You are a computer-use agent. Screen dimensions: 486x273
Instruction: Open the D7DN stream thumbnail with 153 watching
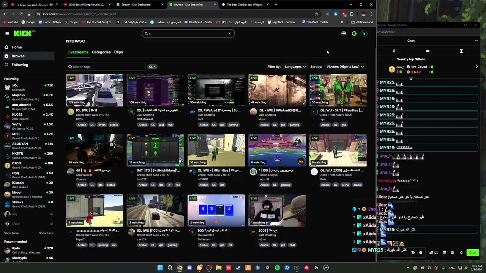click(x=95, y=90)
